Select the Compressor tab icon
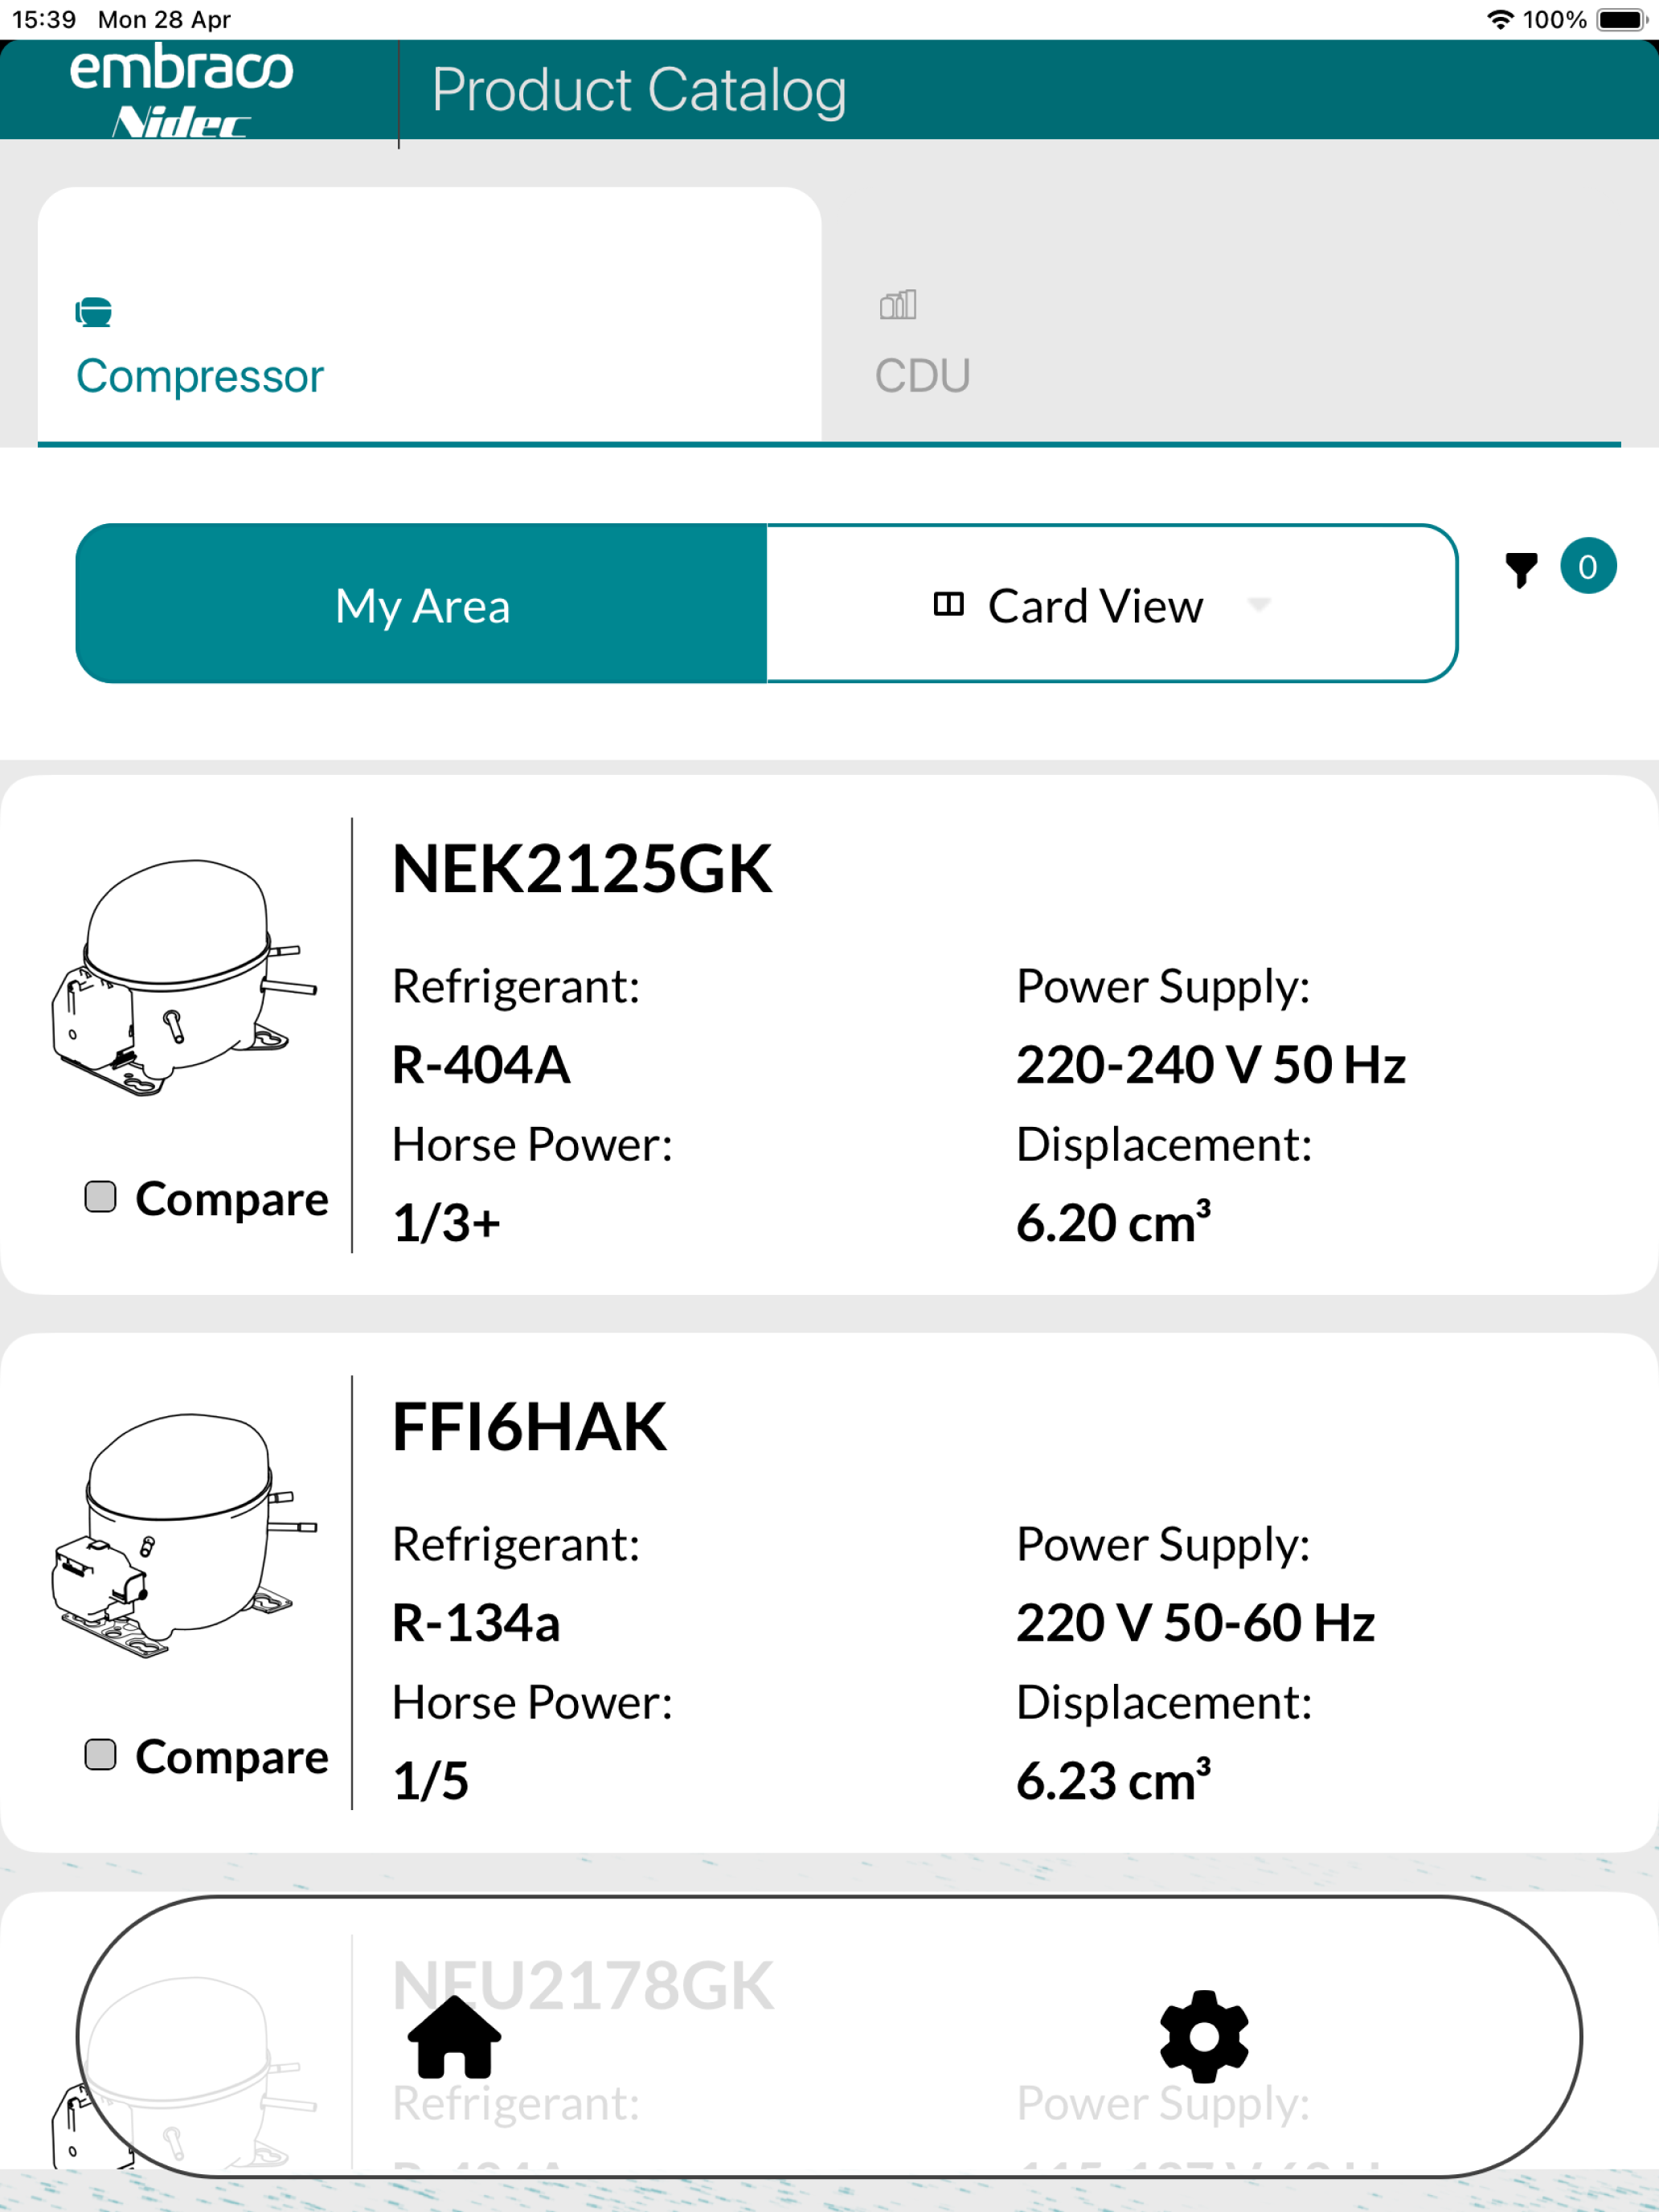Viewport: 1659px width, 2212px height. (x=94, y=312)
